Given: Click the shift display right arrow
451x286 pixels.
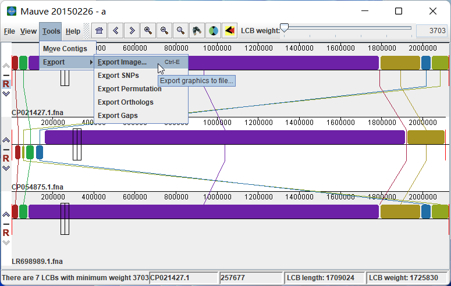Looking at the screenshot, I should (x=132, y=31).
